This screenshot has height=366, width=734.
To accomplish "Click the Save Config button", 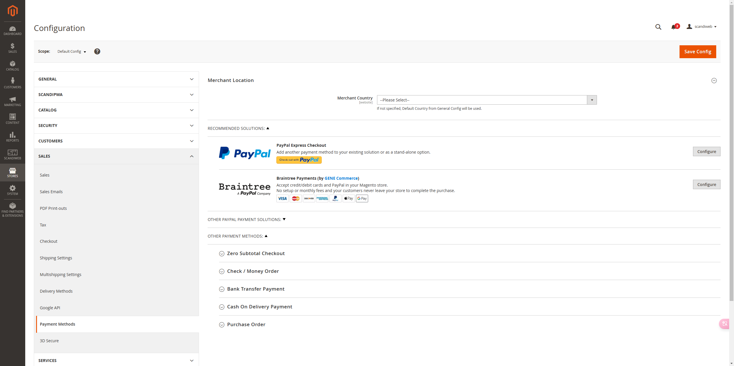I will tap(697, 52).
